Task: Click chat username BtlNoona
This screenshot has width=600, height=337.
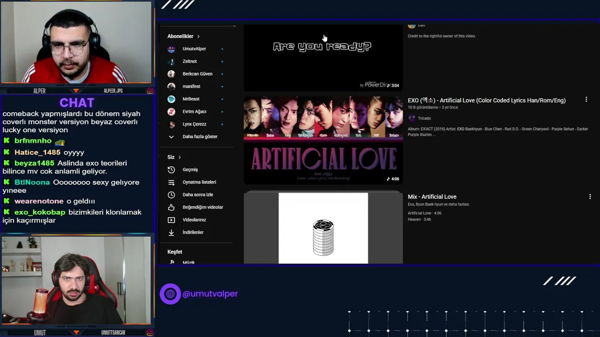Action: pos(32,182)
